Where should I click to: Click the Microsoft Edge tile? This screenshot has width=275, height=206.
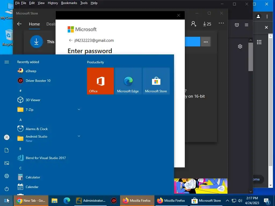[x=128, y=81]
